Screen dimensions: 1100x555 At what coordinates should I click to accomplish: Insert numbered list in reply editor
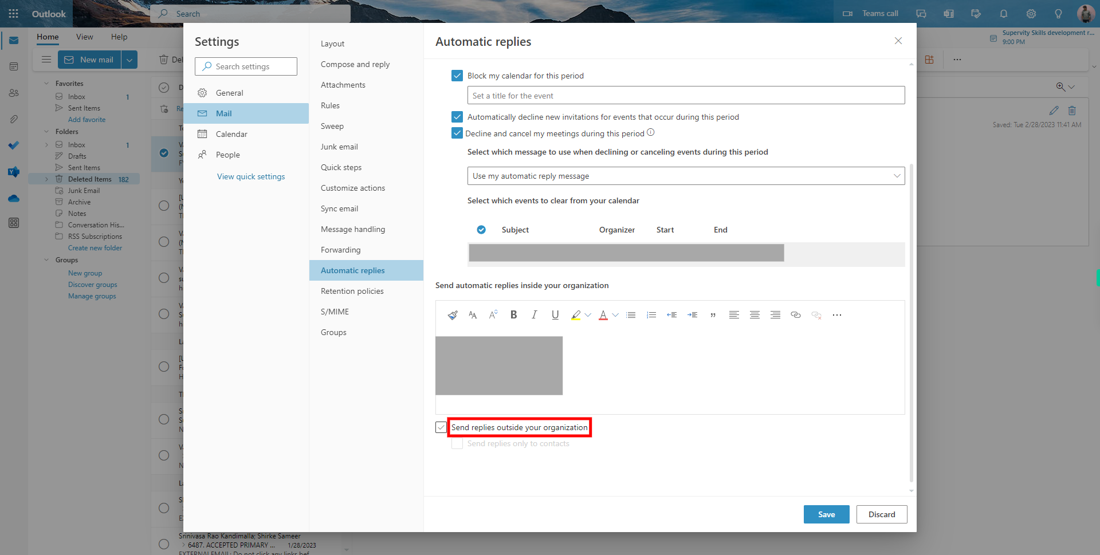click(651, 315)
